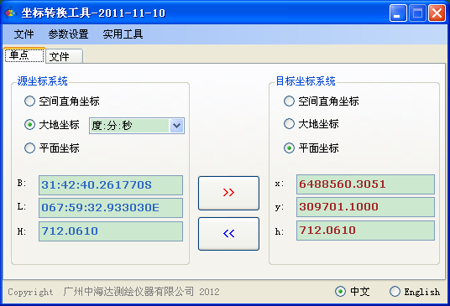Viewport: 450px width, 306px height.
Task: Minimize the coordinate tool window
Action: tap(398, 13)
